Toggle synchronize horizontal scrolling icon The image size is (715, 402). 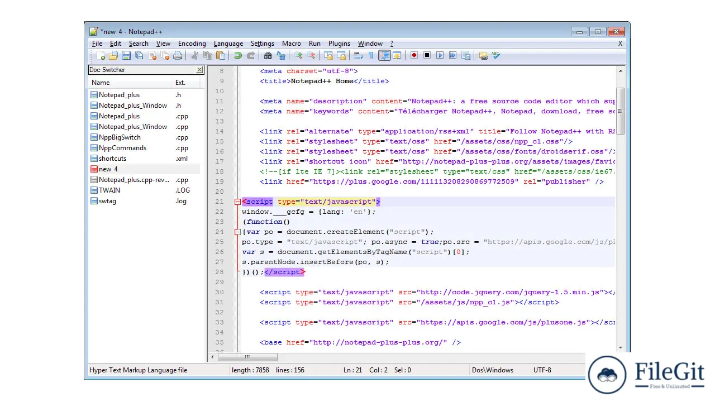pyautogui.click(x=341, y=55)
